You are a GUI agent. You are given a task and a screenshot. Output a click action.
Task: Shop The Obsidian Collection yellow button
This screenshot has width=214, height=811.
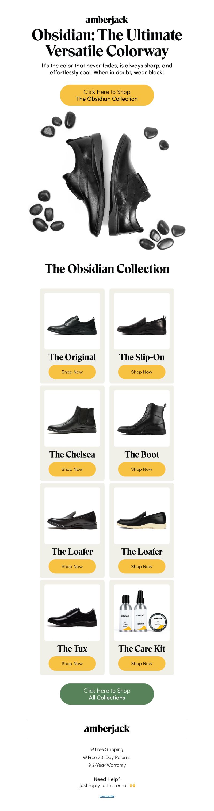[107, 95]
